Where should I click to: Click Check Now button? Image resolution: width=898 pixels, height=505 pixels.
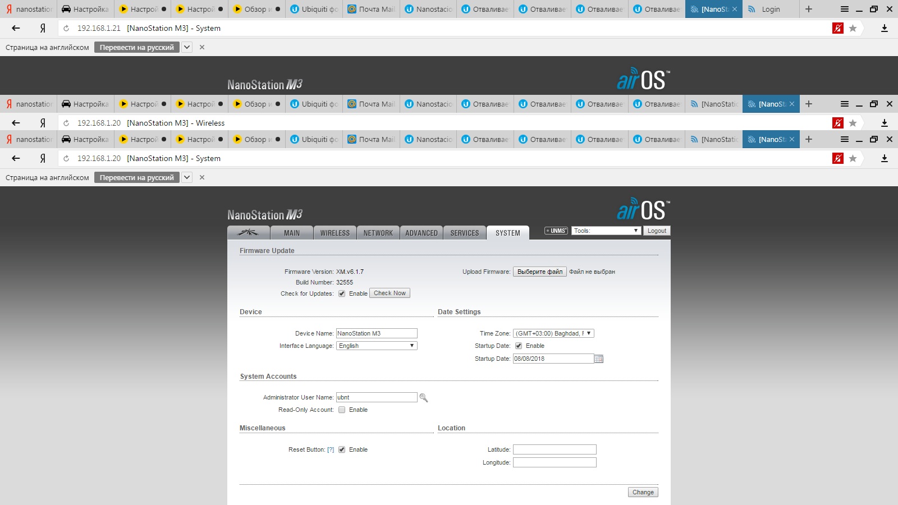[x=390, y=293]
